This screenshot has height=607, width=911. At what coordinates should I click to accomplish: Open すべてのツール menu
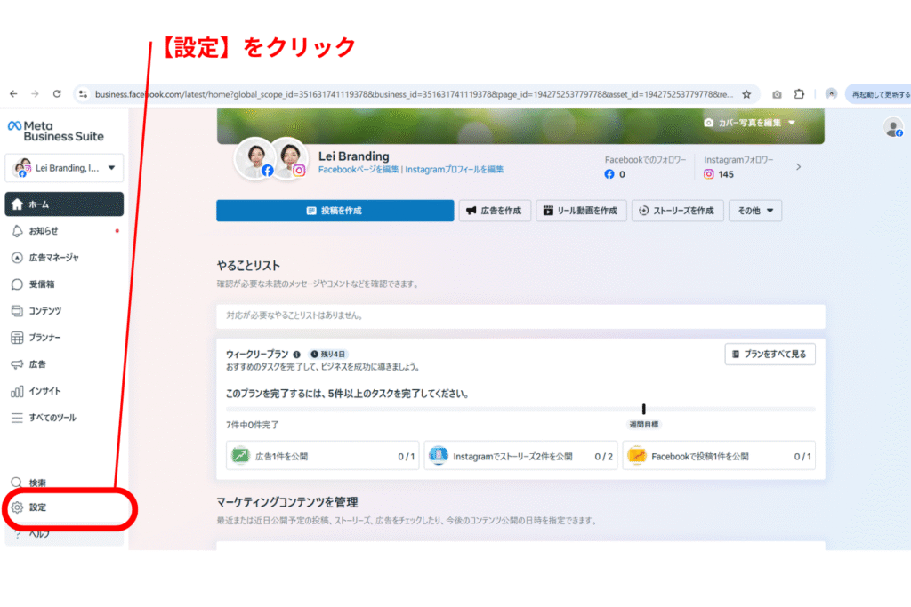tap(52, 418)
